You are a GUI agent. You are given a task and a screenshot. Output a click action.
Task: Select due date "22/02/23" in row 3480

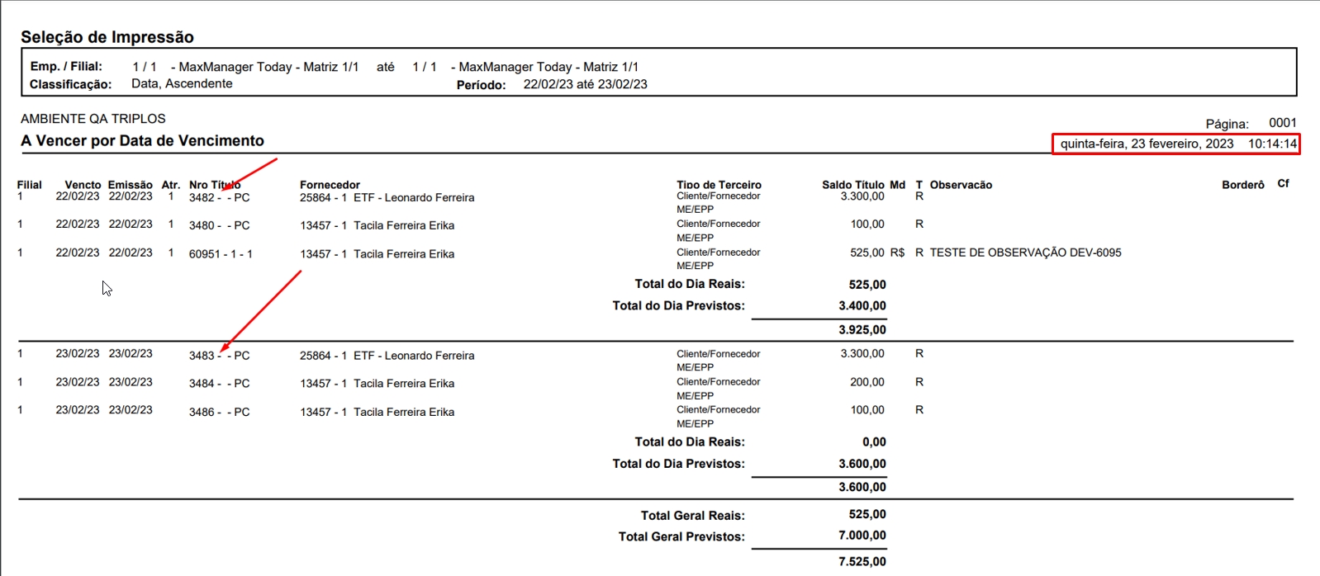click(x=78, y=224)
